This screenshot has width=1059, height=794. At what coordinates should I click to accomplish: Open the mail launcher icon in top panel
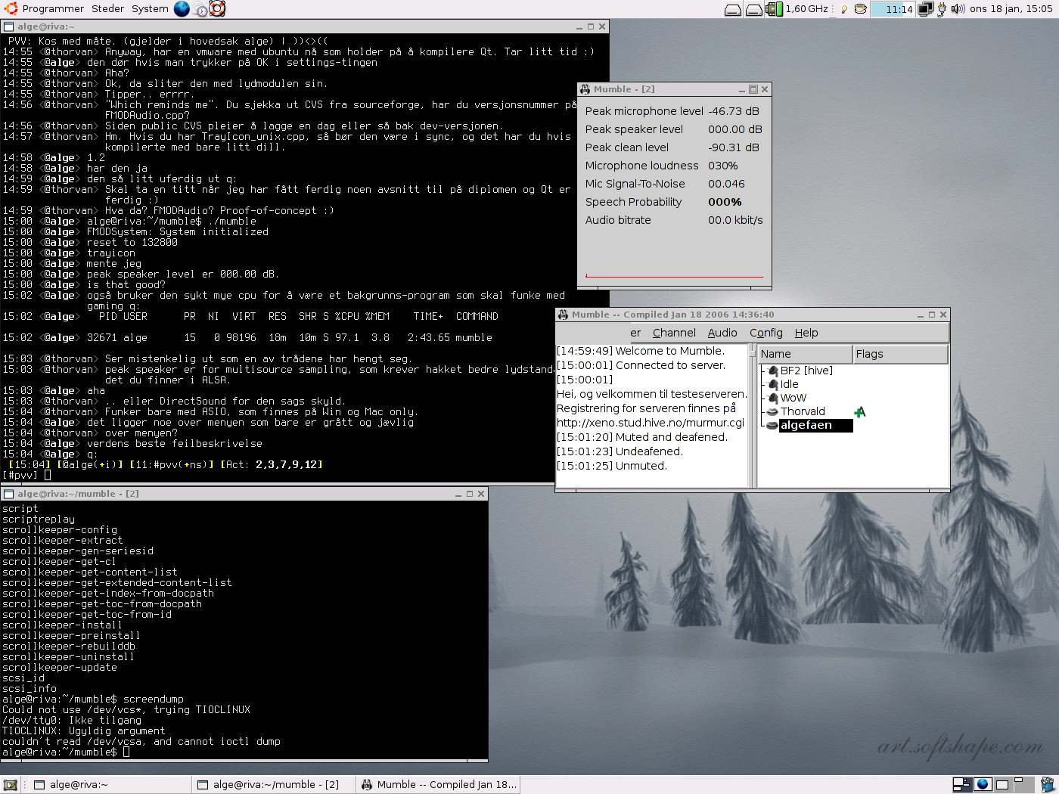(x=200, y=9)
